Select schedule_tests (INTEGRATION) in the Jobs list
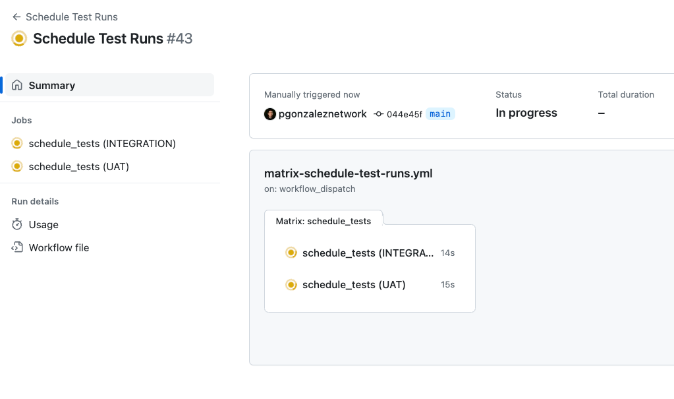The height and width of the screenshot is (399, 674). (102, 143)
